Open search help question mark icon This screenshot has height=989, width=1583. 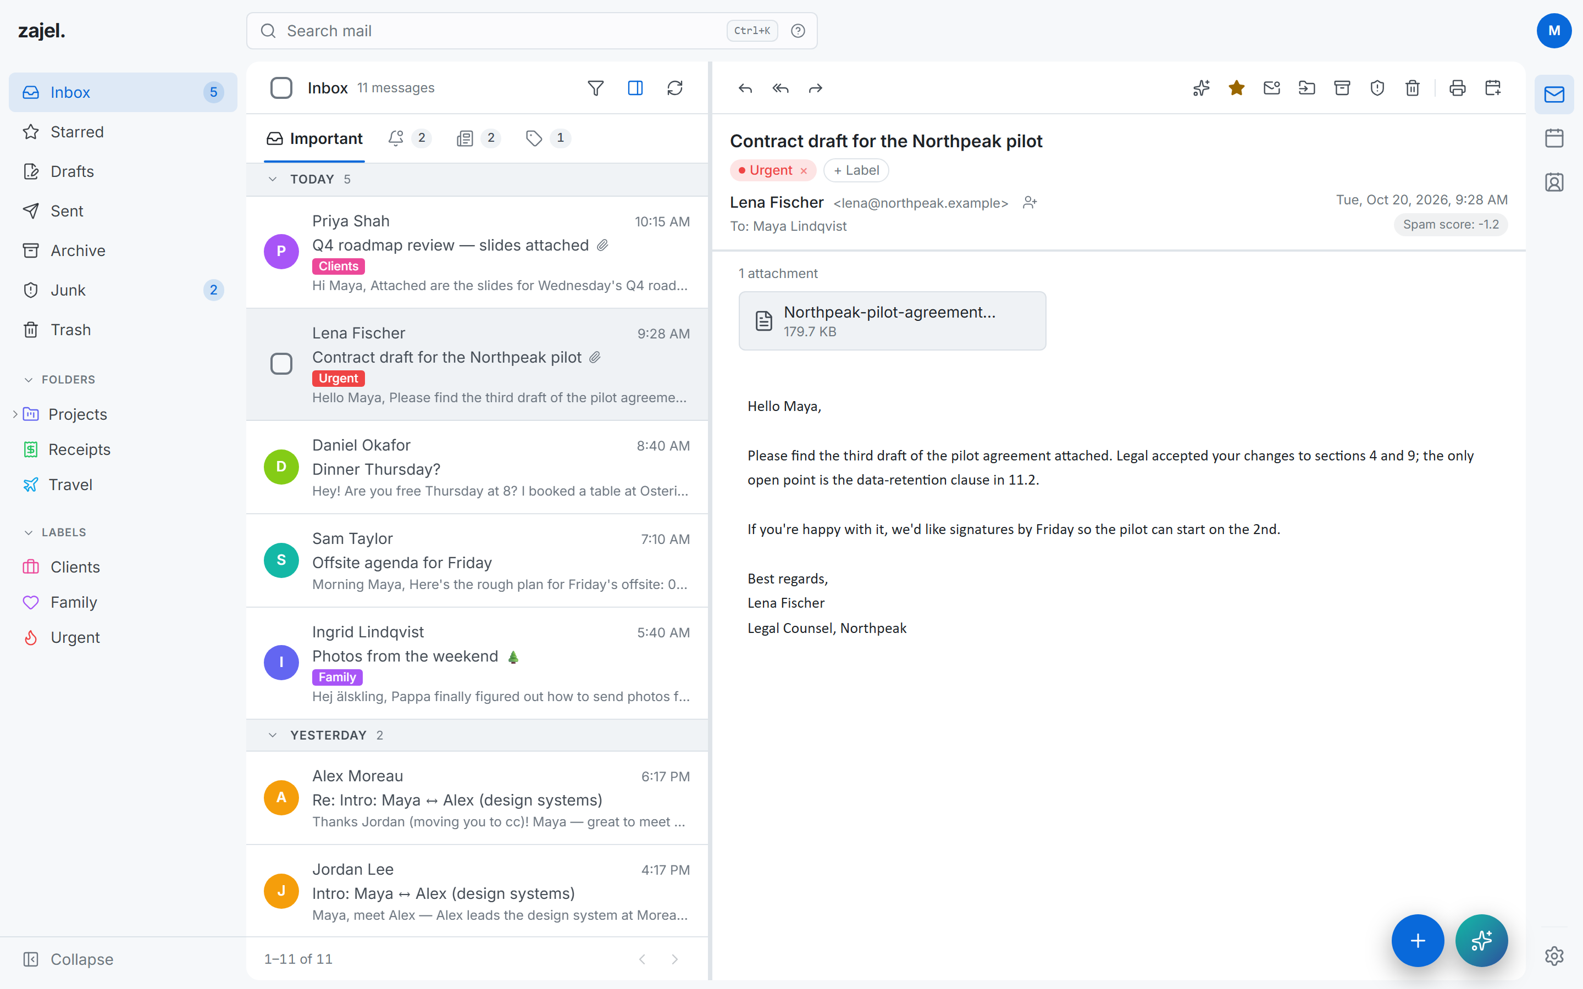(798, 31)
